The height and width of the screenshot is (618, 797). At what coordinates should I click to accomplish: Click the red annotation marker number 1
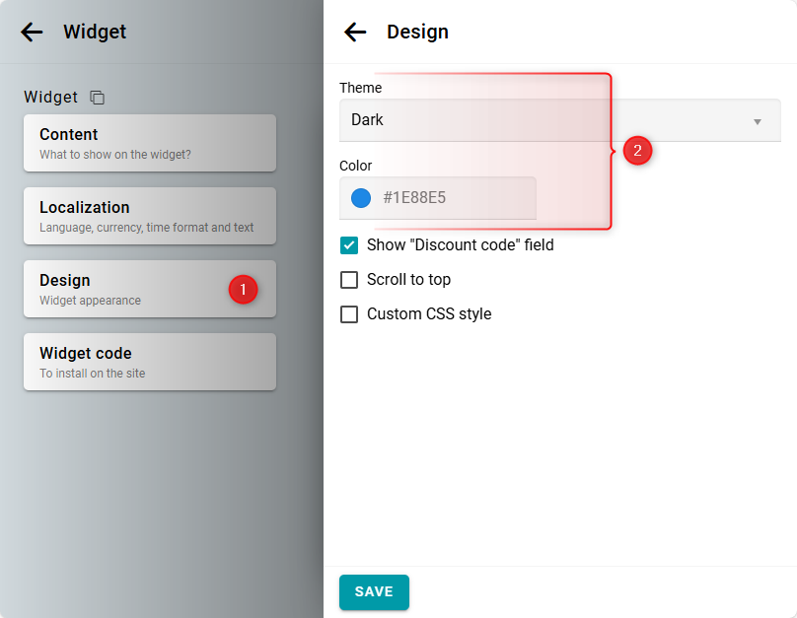(x=244, y=289)
